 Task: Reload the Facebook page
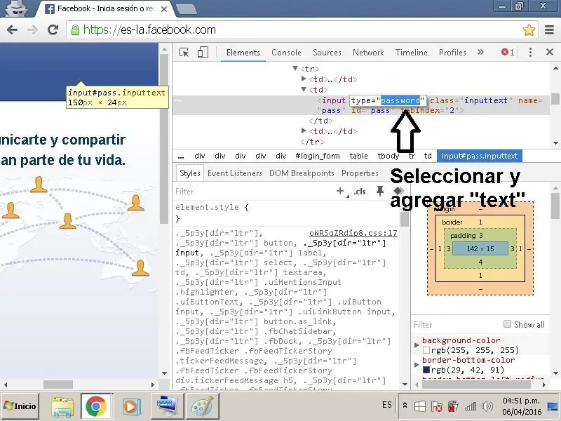[x=53, y=29]
